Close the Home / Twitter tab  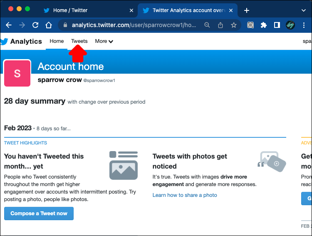pyautogui.click(x=131, y=10)
